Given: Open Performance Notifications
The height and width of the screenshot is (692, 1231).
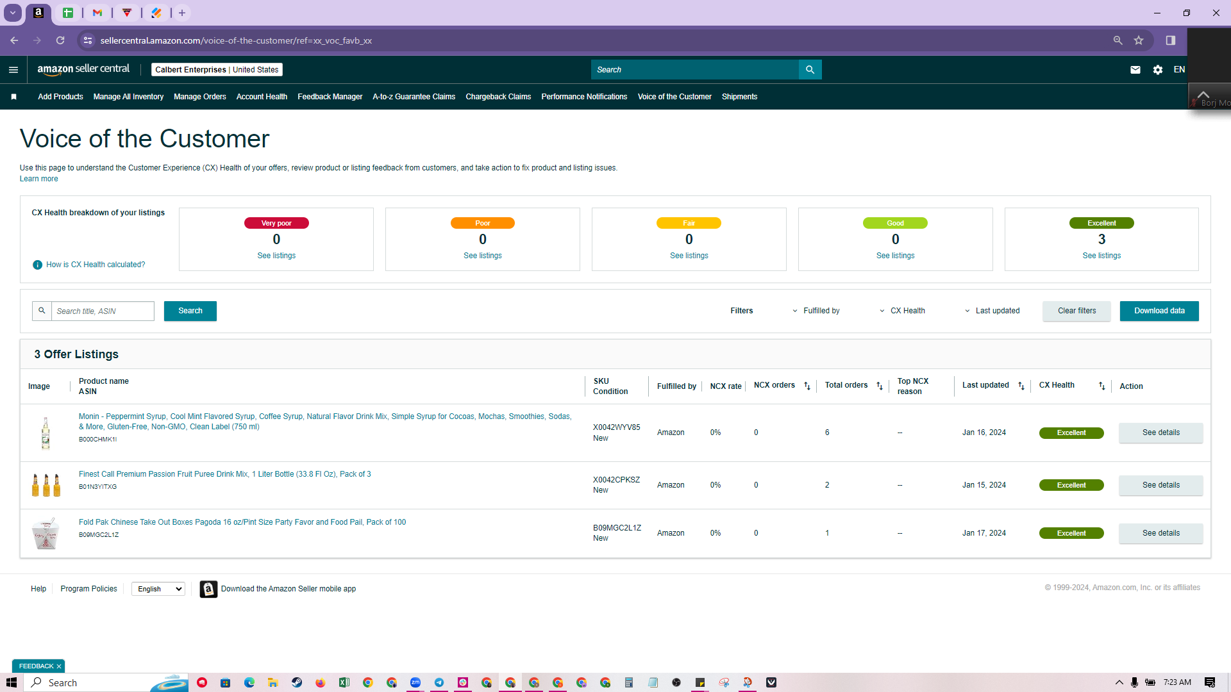Looking at the screenshot, I should point(584,97).
